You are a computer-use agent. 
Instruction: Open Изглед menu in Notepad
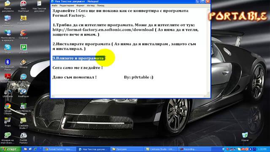click(x=91, y=5)
